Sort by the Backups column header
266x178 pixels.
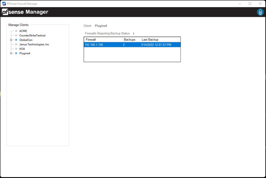coord(130,40)
